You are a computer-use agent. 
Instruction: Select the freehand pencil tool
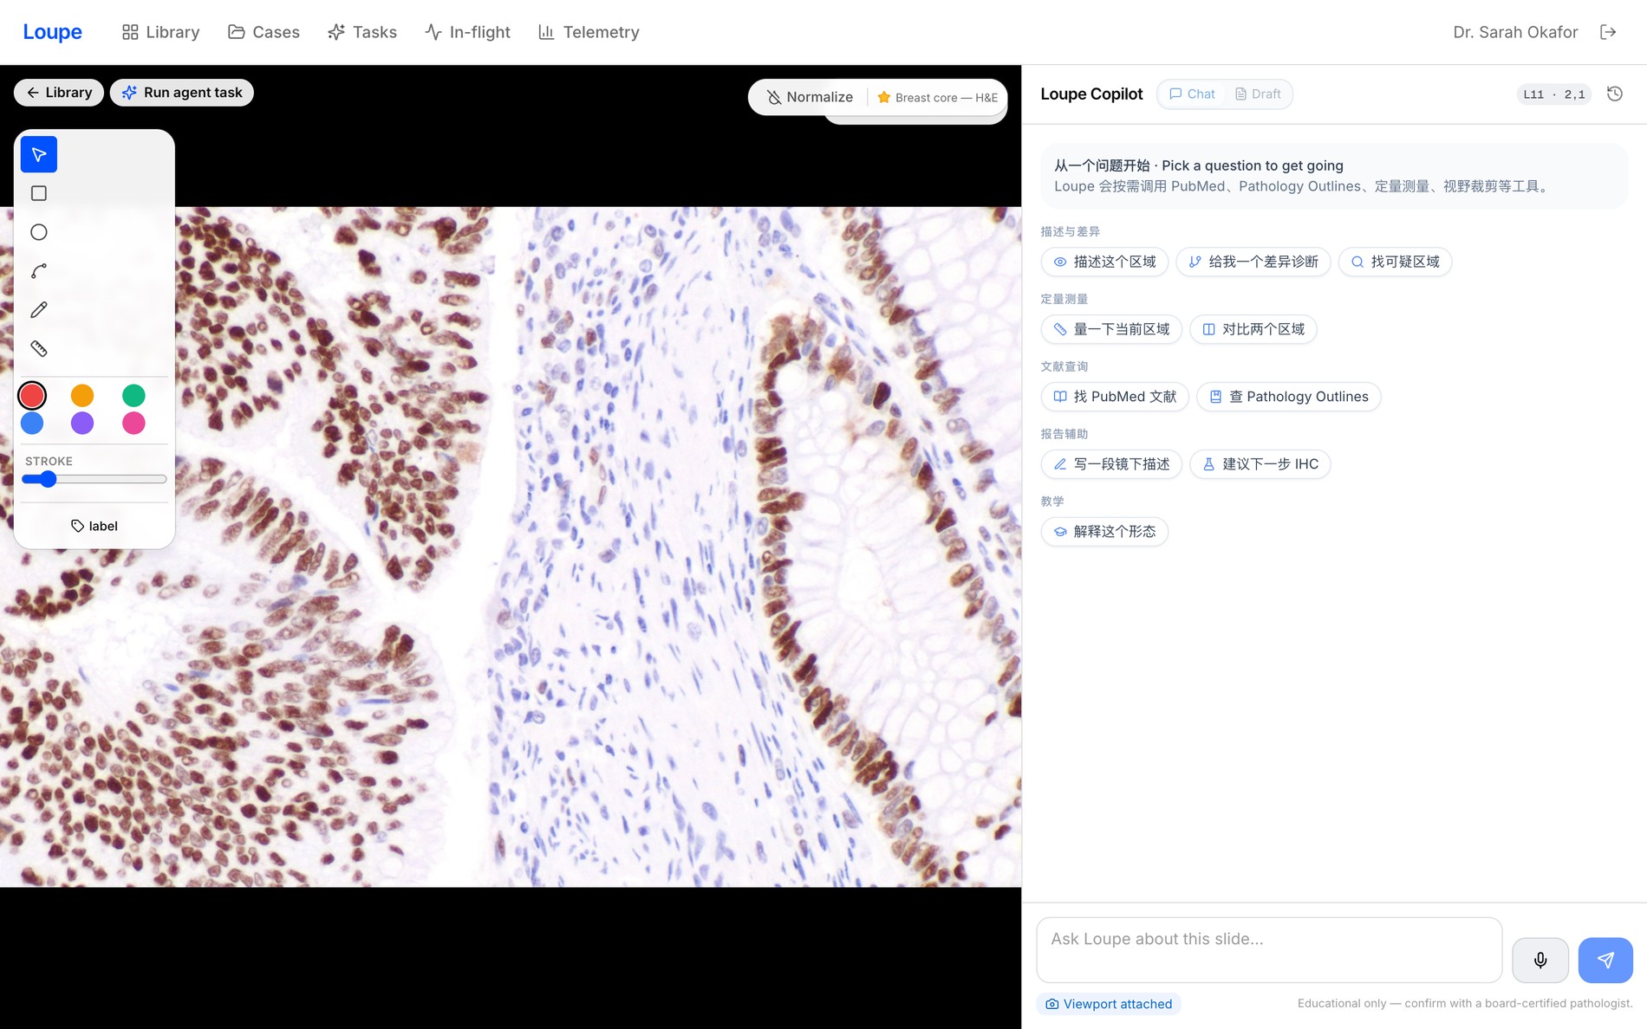pos(39,310)
